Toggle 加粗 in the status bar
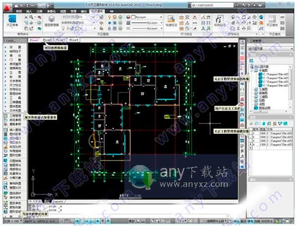The image size is (297, 226). (257, 221)
